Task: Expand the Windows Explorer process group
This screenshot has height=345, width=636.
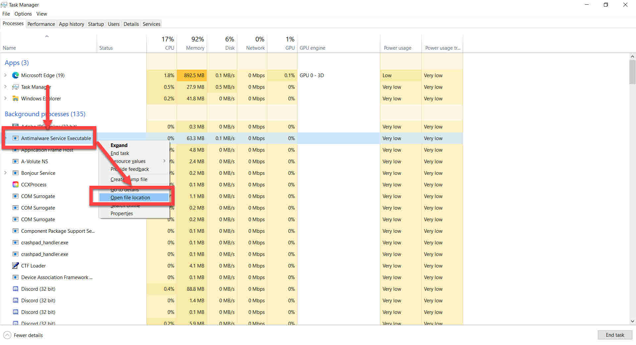Action: 5,98
